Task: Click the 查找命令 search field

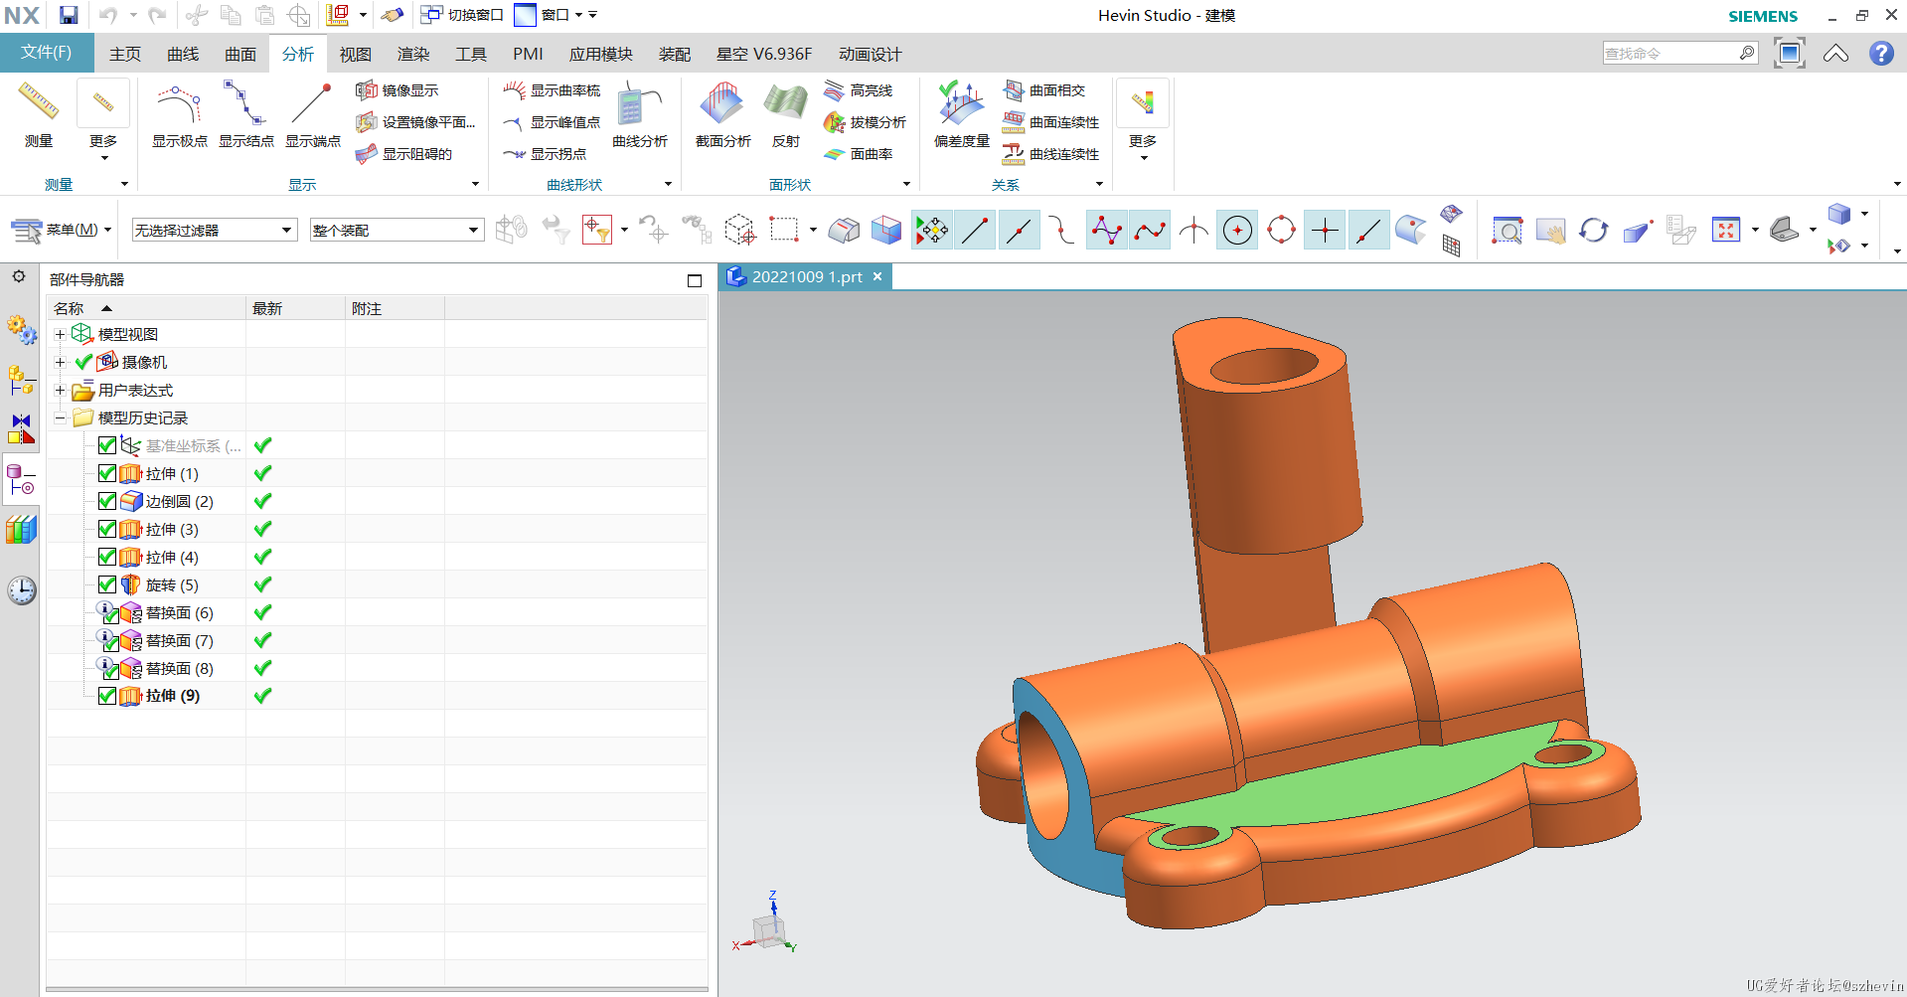Action: (x=1680, y=53)
